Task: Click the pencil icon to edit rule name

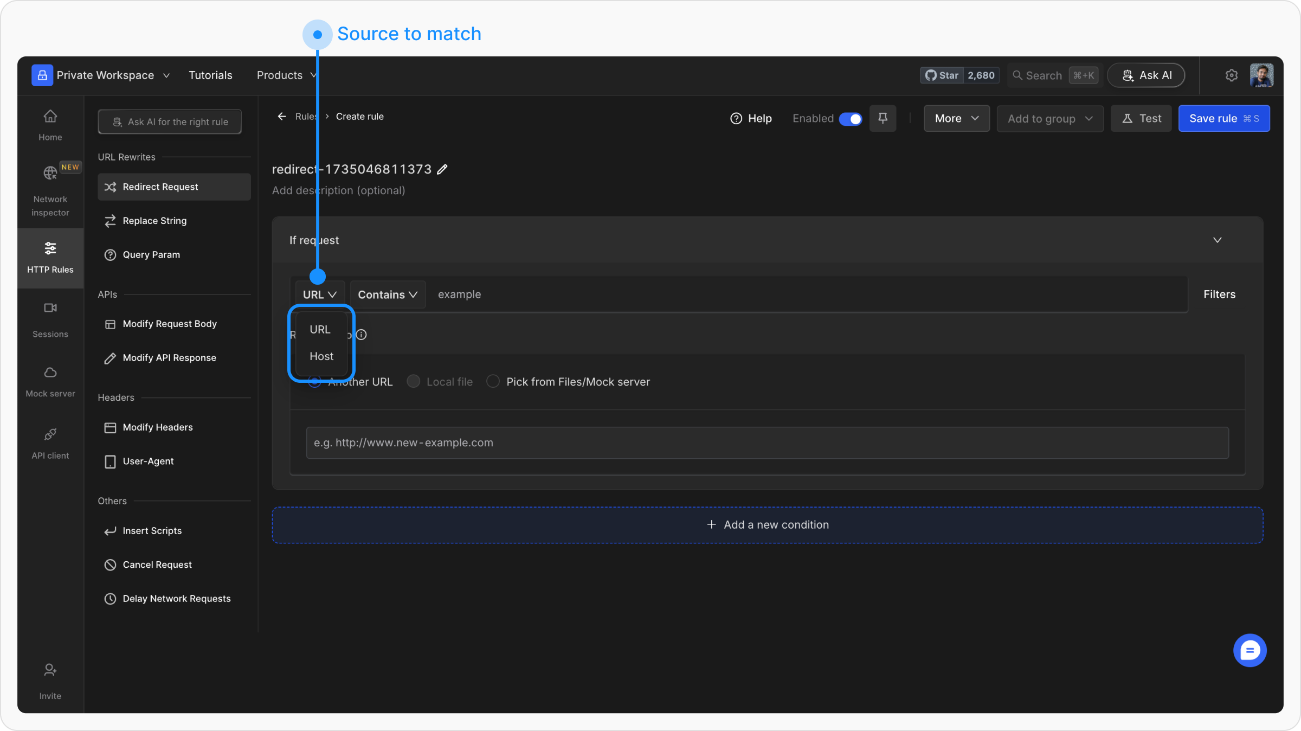Action: (x=442, y=170)
